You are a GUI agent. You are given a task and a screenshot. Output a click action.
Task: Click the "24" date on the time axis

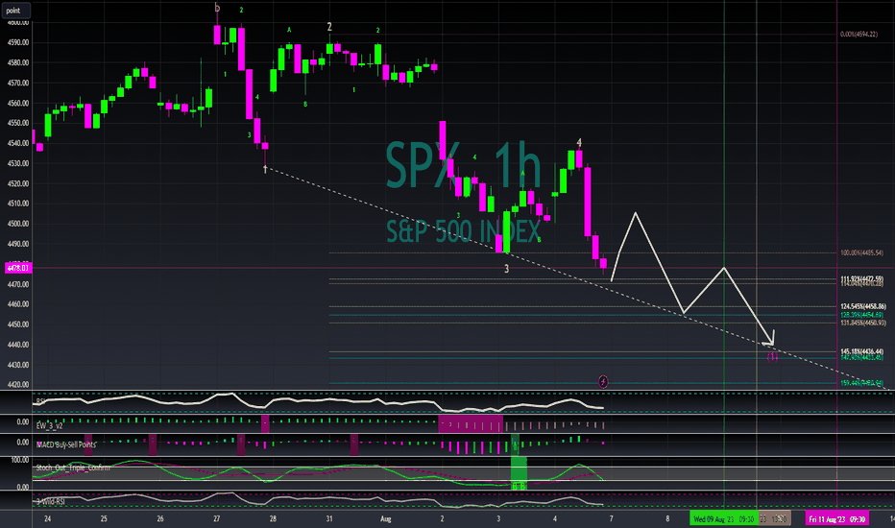click(47, 518)
